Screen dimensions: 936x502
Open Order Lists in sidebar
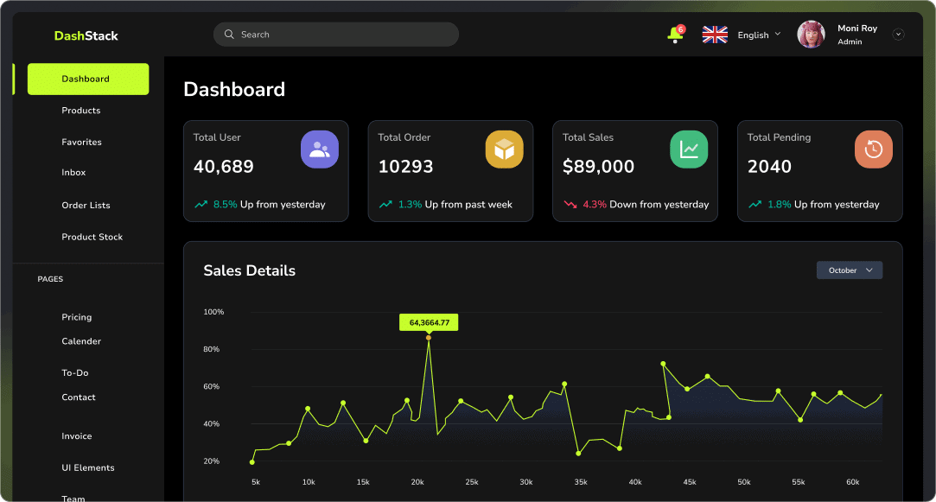pyautogui.click(x=86, y=206)
